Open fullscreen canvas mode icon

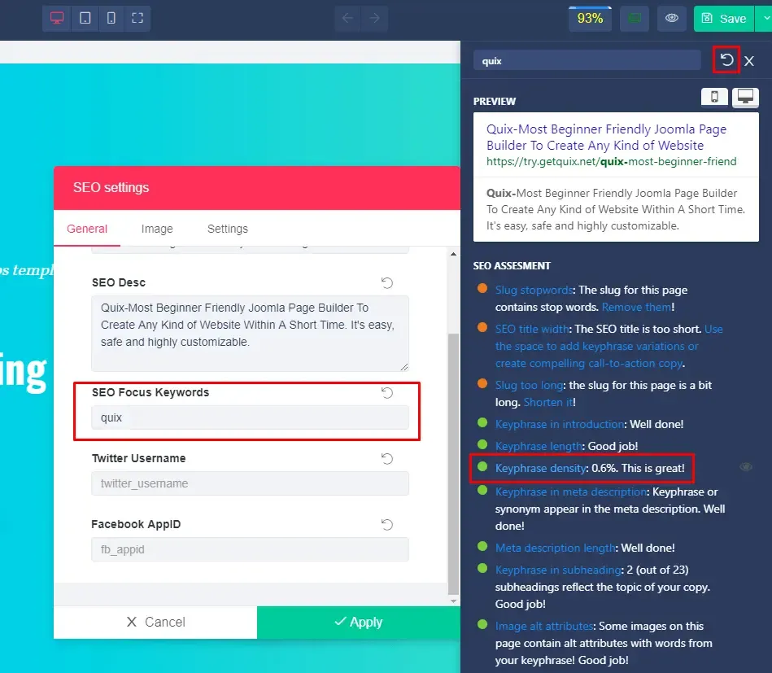tap(137, 18)
